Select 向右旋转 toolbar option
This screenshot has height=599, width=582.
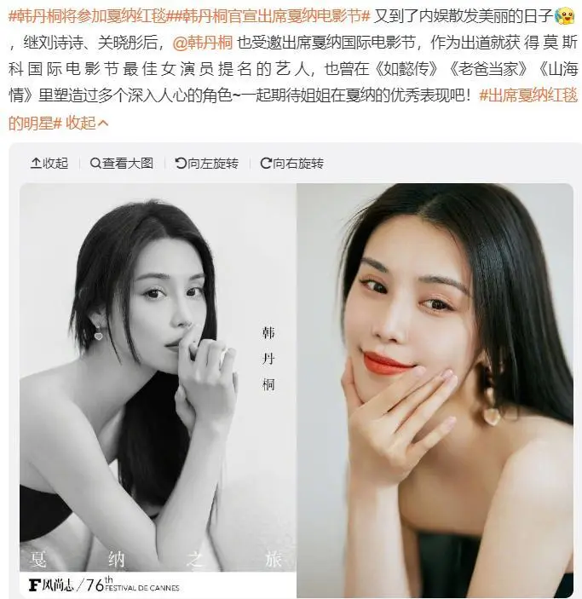[292, 164]
